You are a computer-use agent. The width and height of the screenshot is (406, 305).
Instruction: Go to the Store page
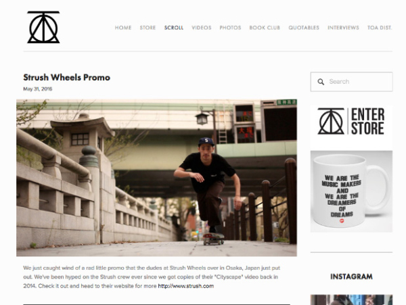[148, 28]
